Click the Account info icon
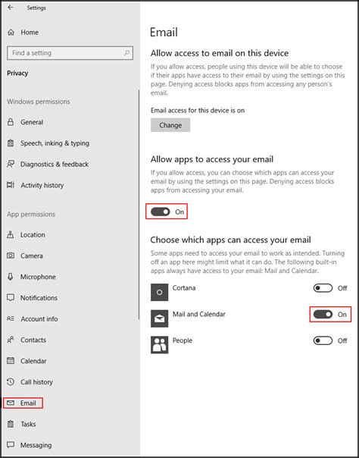The height and width of the screenshot is (458, 359). click(x=11, y=318)
